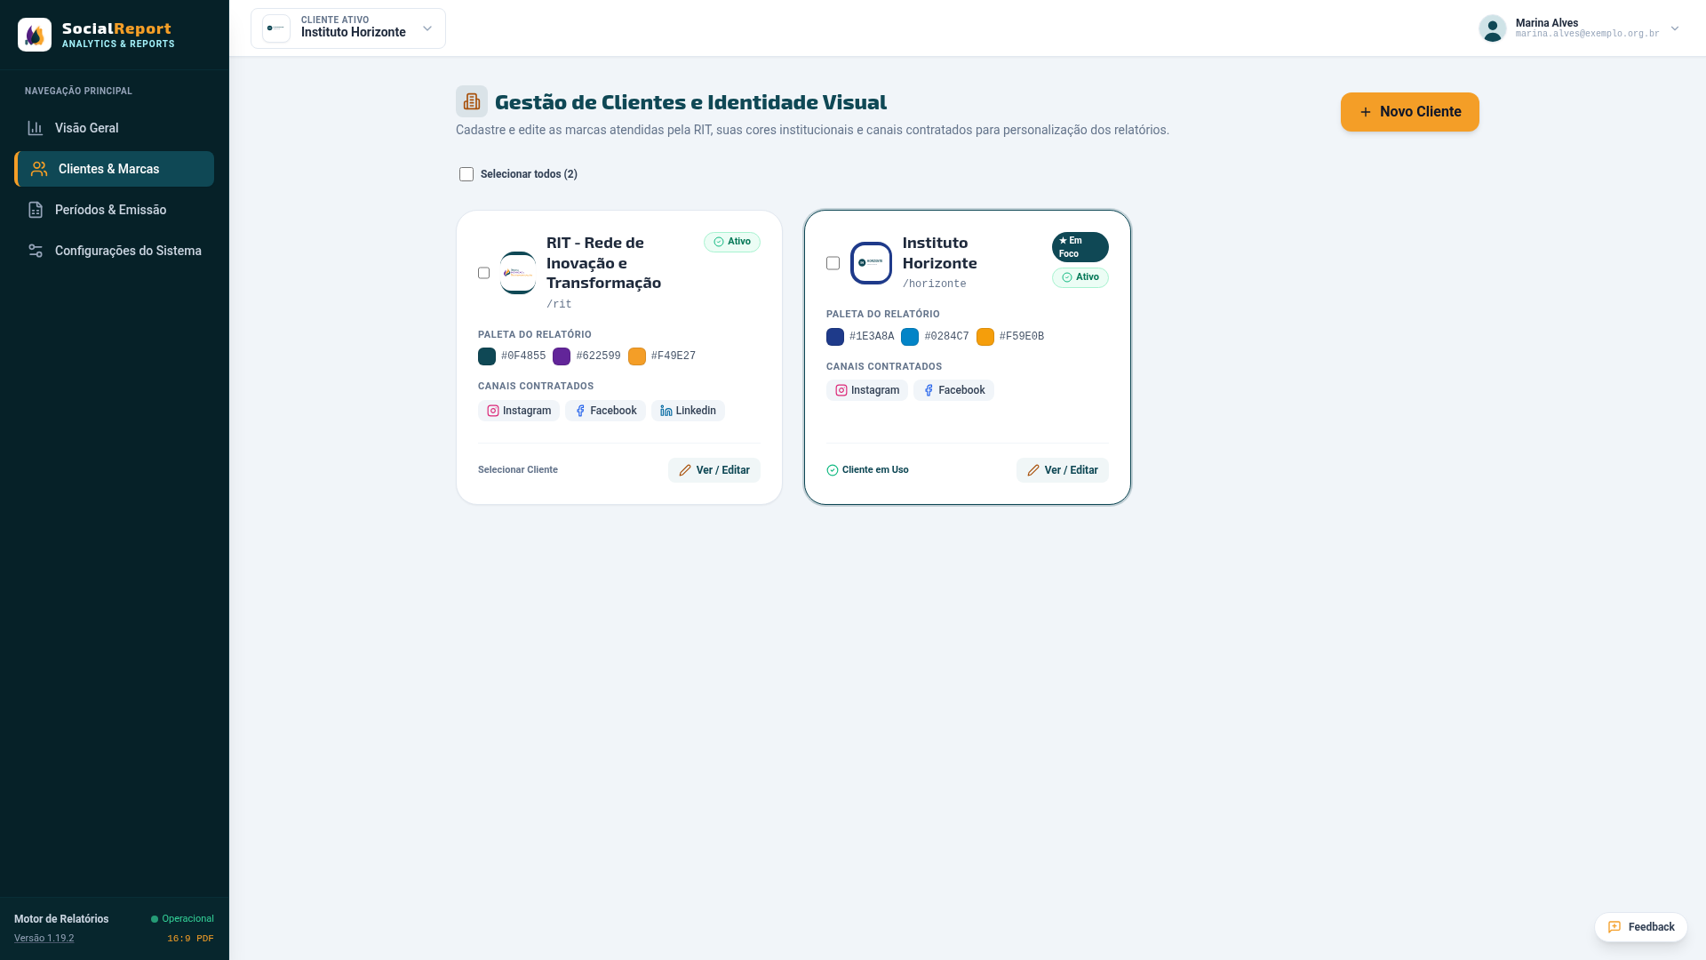Go to Períodos & Emissão section
This screenshot has height=960, width=1706.
tap(114, 210)
